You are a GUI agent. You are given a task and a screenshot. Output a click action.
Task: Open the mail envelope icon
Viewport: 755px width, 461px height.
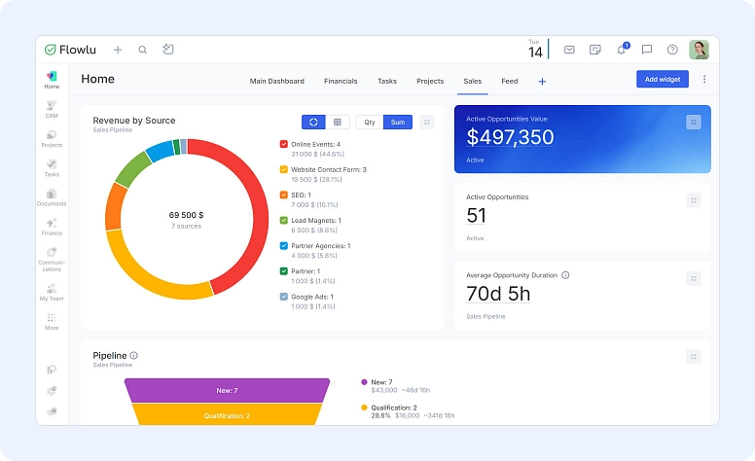tap(569, 50)
